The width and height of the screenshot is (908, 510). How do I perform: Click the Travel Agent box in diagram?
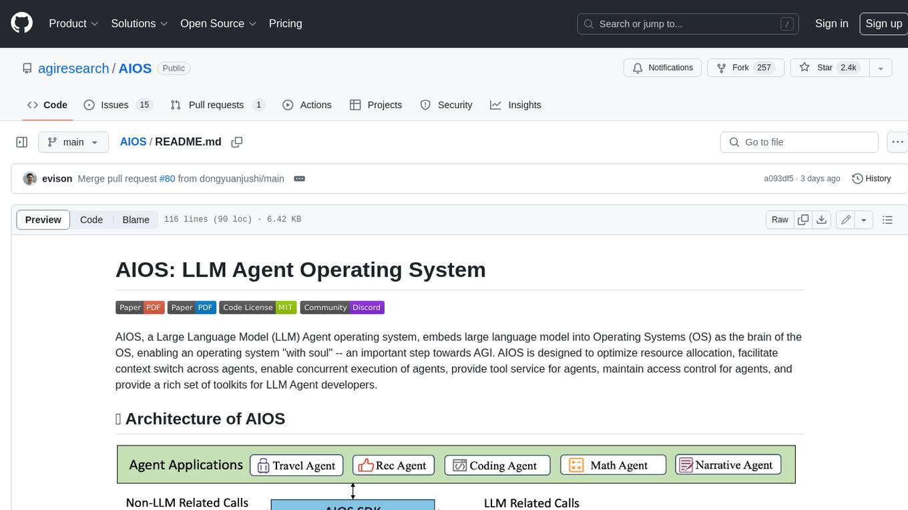pyautogui.click(x=296, y=465)
